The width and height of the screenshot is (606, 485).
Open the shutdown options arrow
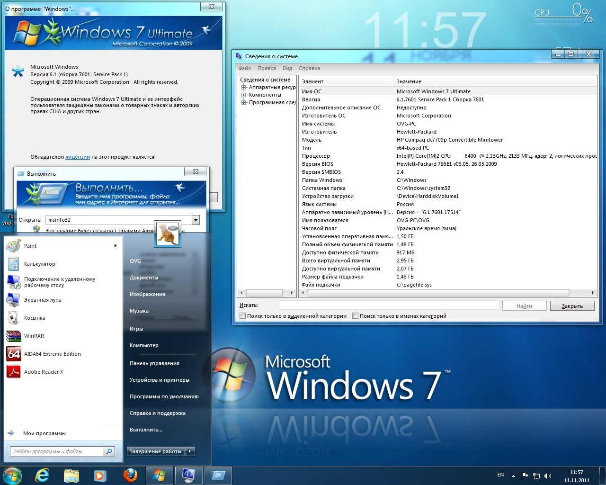click(190, 451)
